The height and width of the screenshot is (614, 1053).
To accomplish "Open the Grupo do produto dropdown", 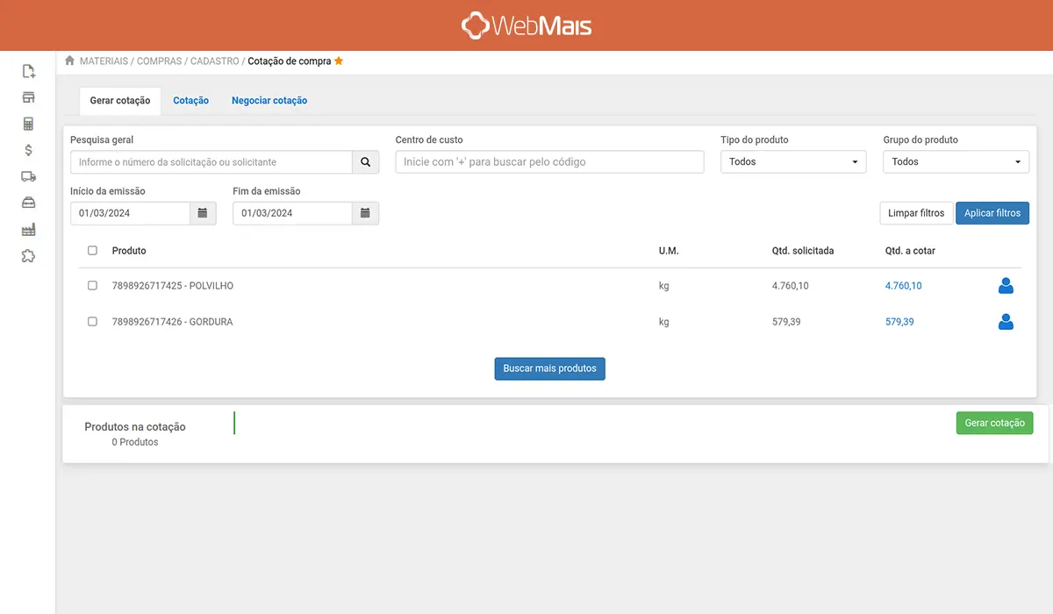I will click(956, 161).
